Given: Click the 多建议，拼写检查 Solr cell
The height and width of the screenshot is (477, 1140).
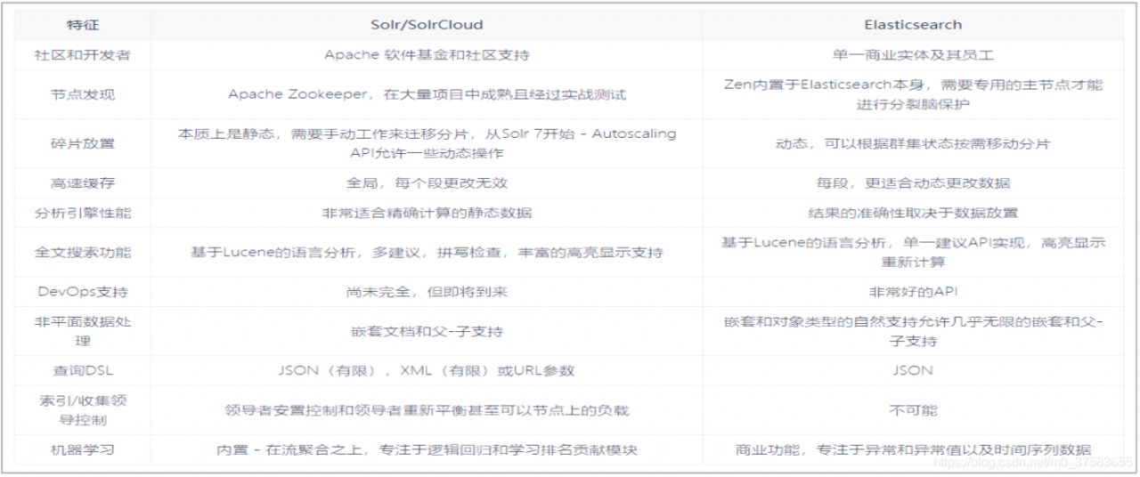Looking at the screenshot, I should pyautogui.click(x=427, y=253).
